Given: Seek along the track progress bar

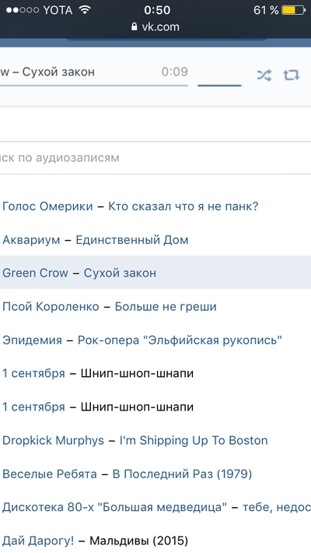Looking at the screenshot, I should tap(94, 86).
